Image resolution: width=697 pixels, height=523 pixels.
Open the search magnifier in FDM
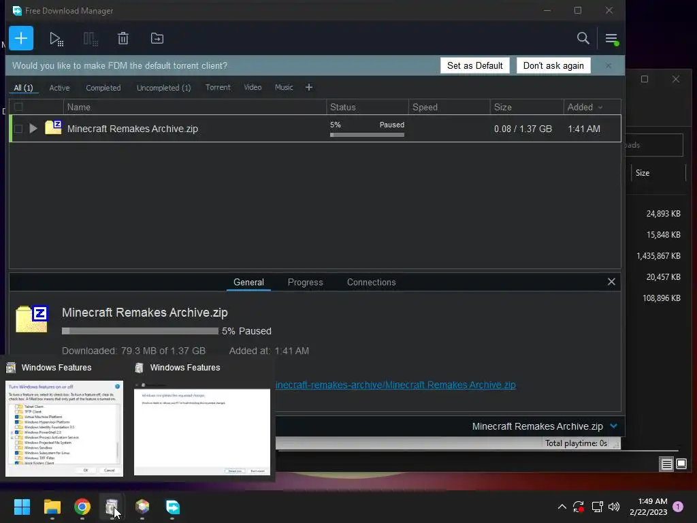pos(583,38)
